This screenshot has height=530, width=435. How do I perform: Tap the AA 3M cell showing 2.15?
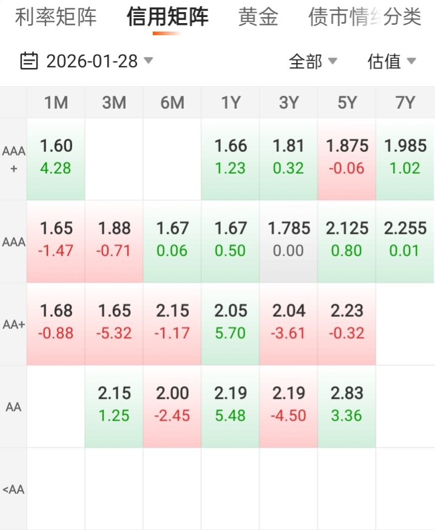point(114,405)
